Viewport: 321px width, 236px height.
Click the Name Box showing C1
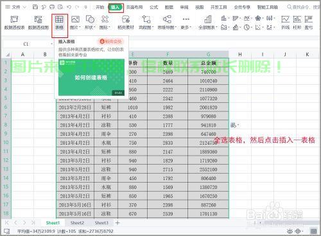coord(26,44)
